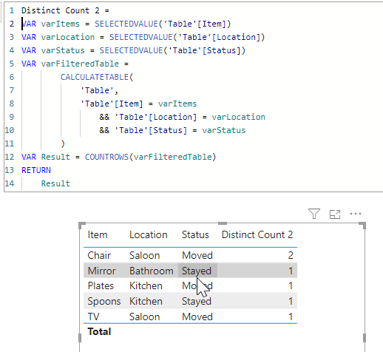Viewport: 383px width, 352px height.
Task: Select the TV cell in table
Action: 93,317
